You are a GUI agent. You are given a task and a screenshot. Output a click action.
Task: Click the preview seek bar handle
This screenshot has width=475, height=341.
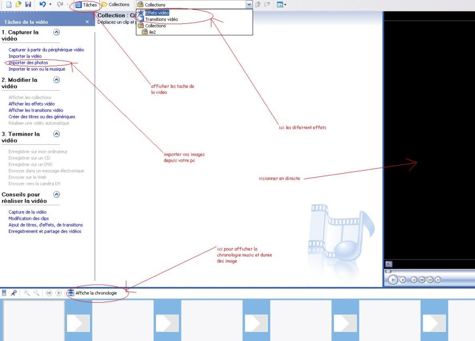point(388,271)
